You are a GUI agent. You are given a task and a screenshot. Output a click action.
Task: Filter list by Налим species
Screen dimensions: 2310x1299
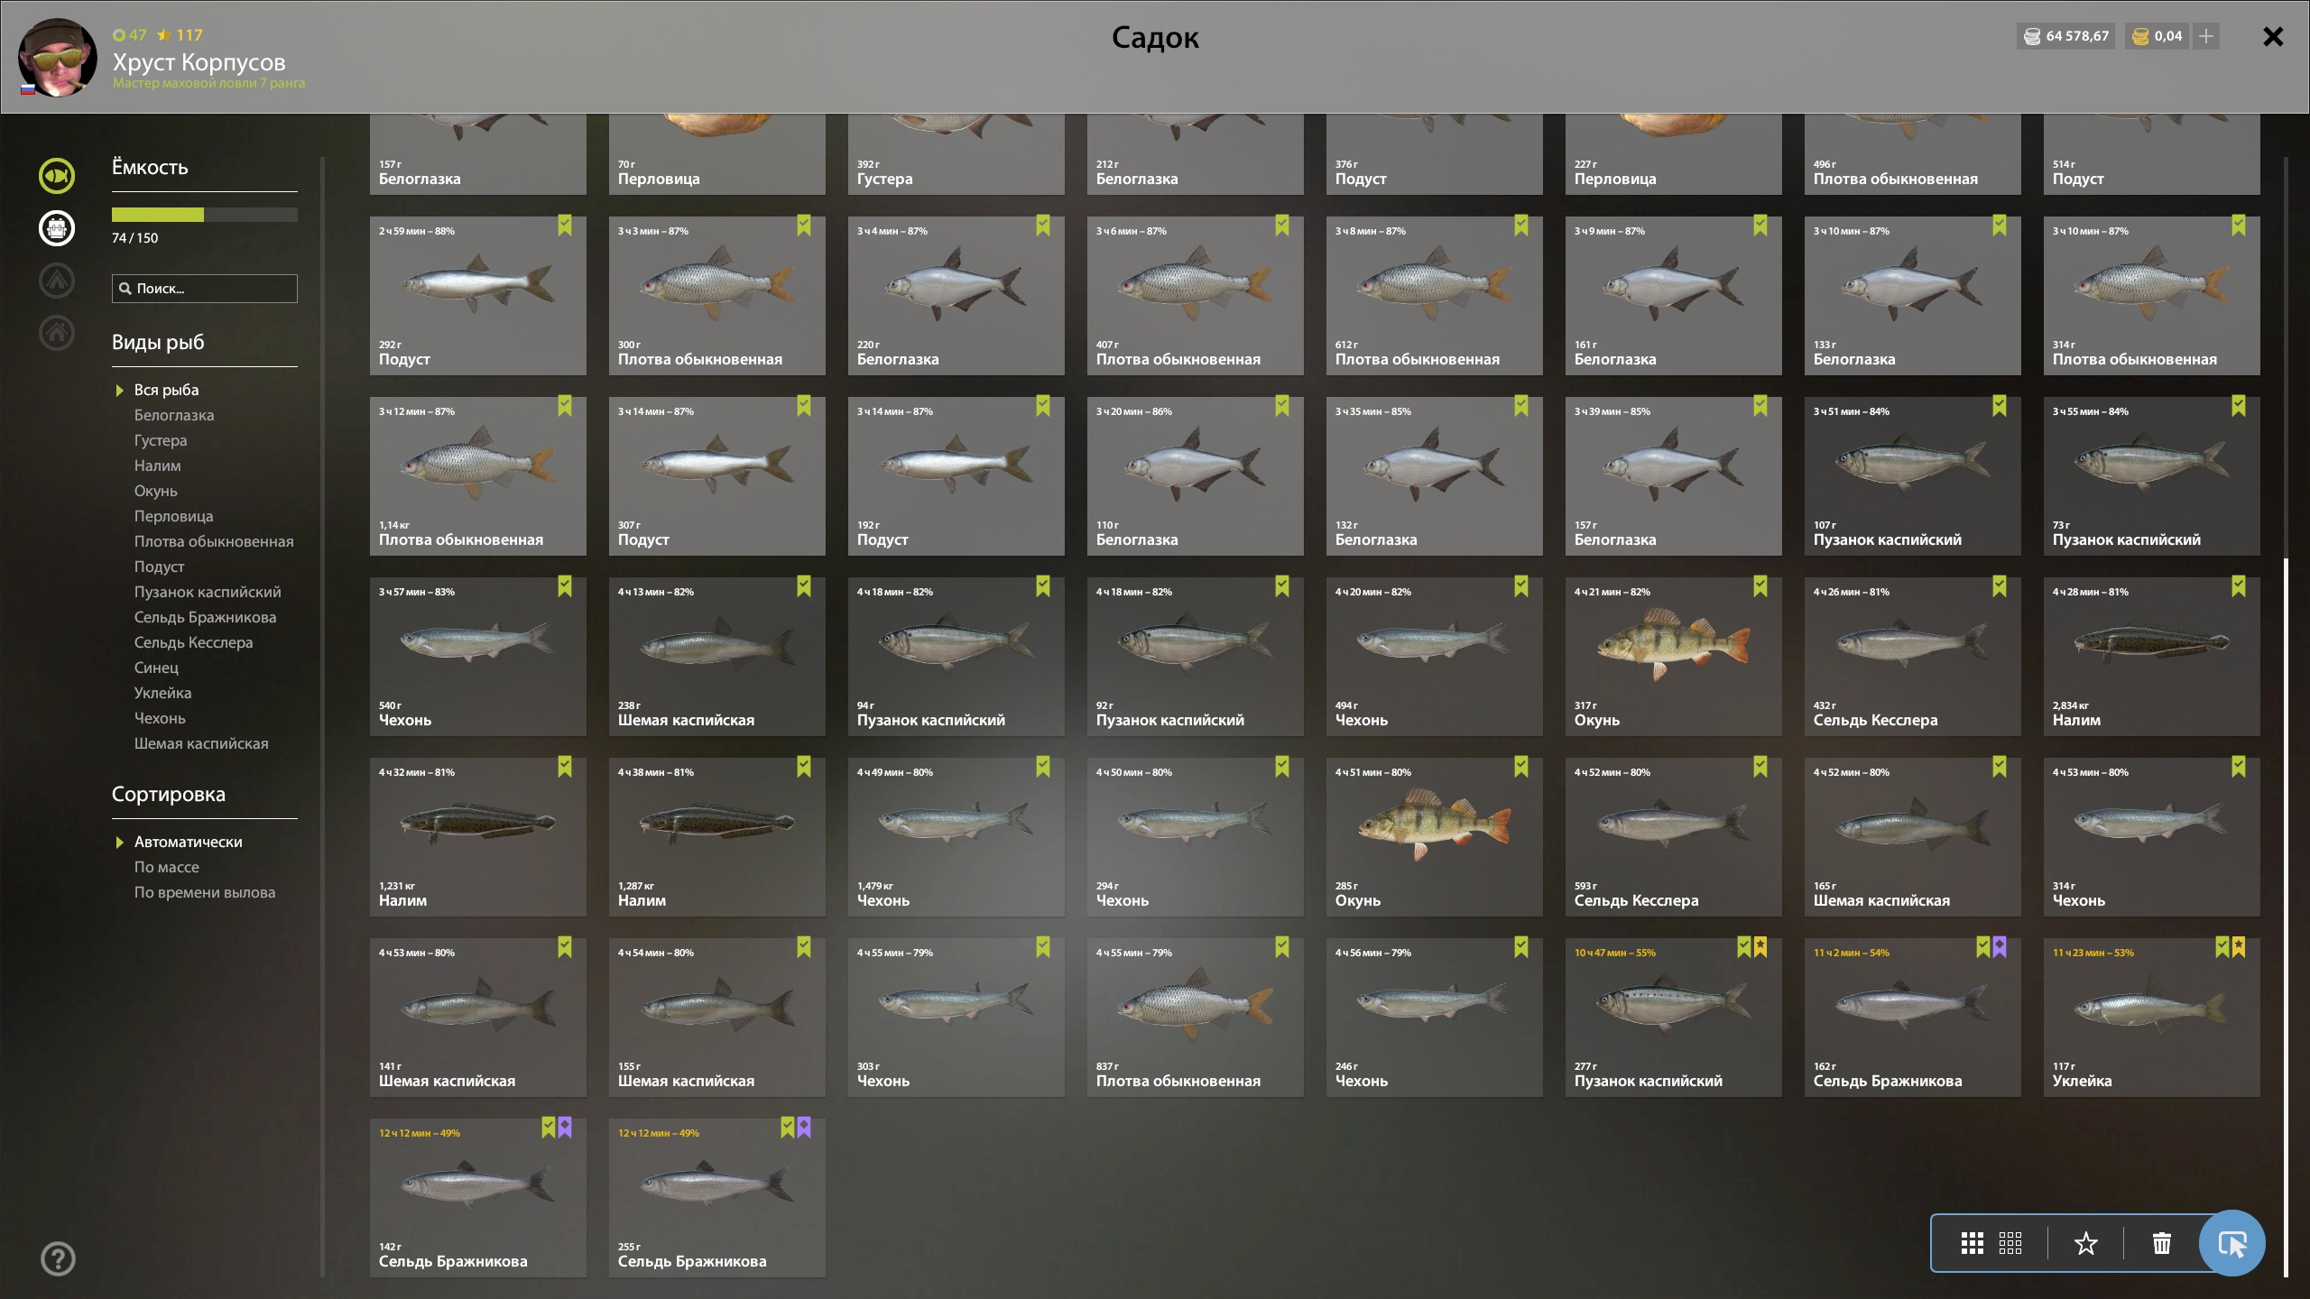(x=157, y=465)
